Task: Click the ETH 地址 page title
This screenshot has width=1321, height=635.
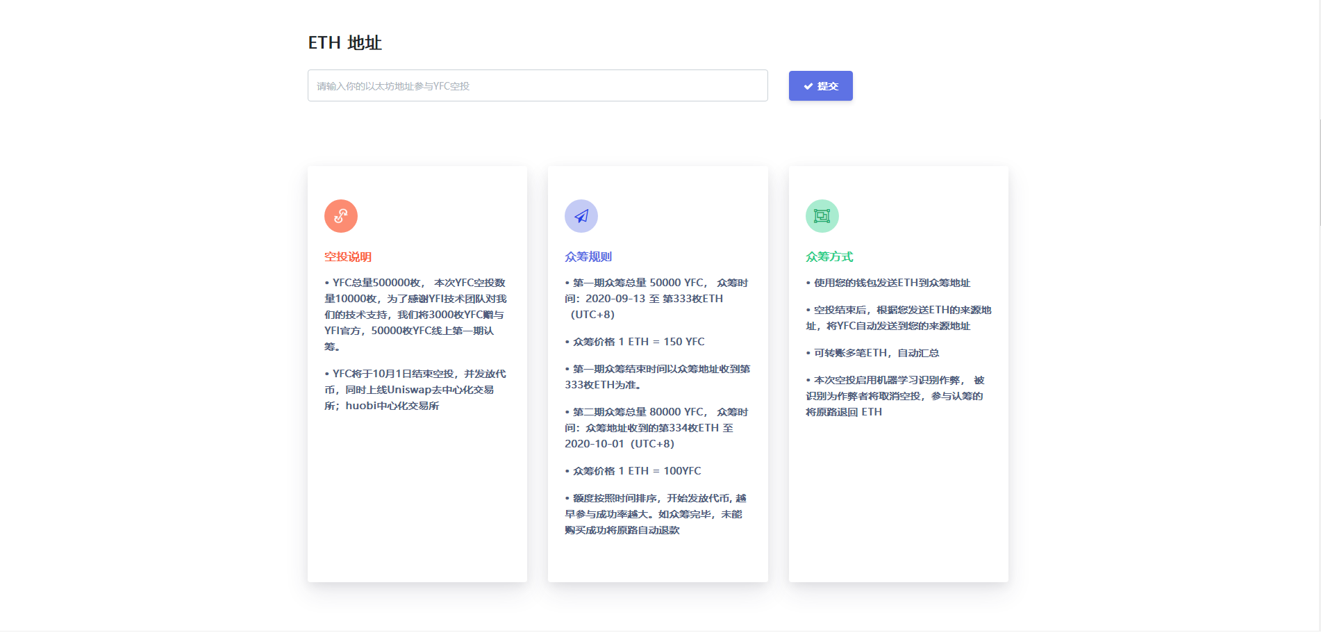Action: click(347, 42)
